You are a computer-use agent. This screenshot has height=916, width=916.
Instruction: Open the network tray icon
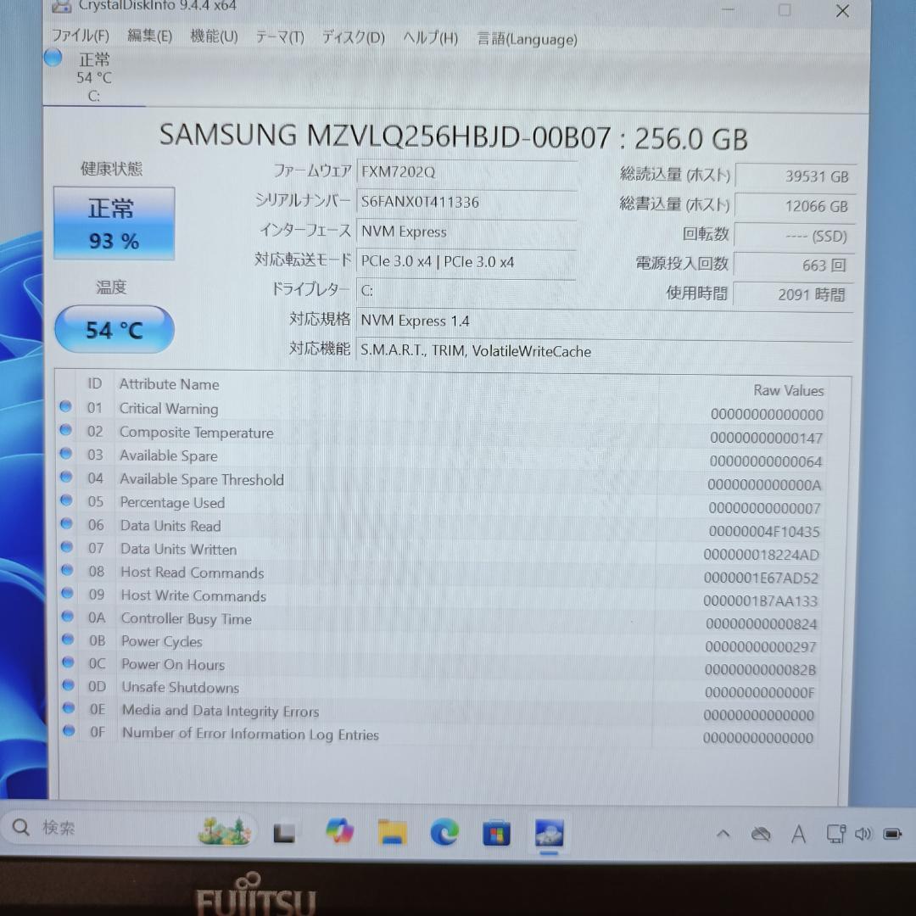coord(835,835)
